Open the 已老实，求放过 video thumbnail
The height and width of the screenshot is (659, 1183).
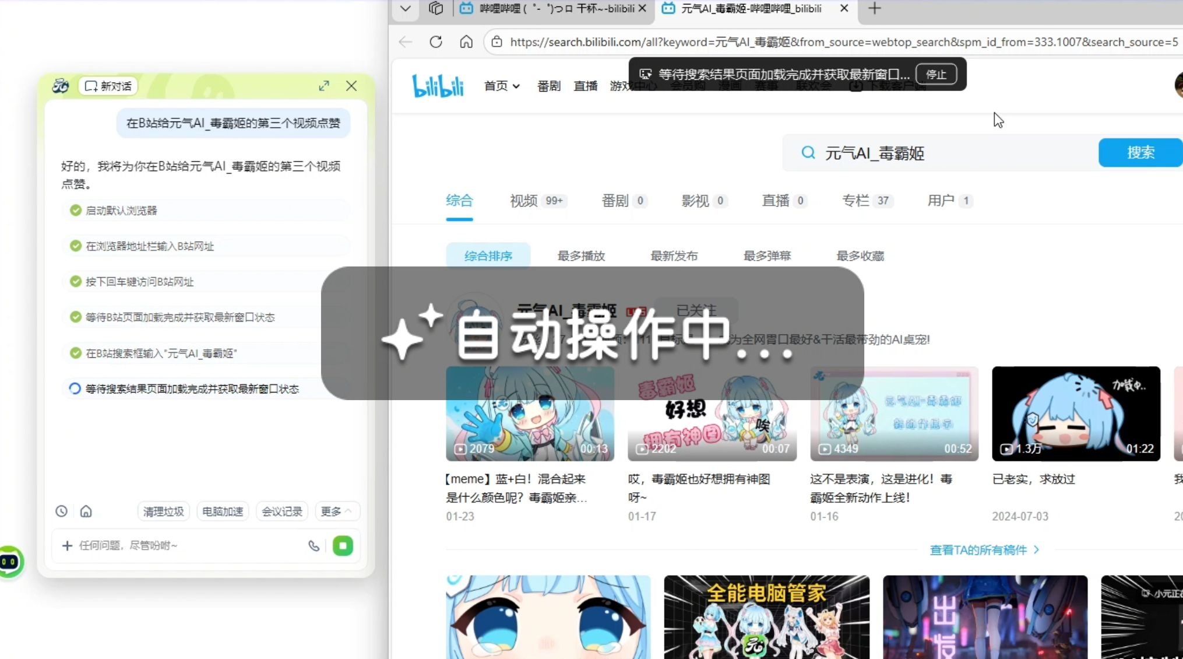(1076, 413)
